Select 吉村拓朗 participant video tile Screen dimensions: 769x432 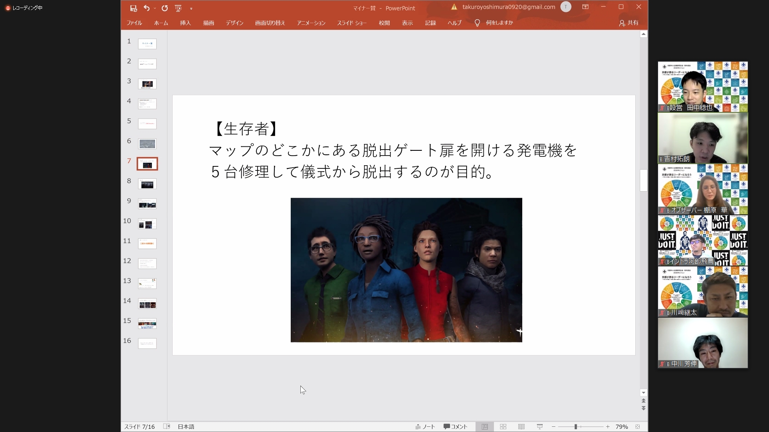[703, 138]
